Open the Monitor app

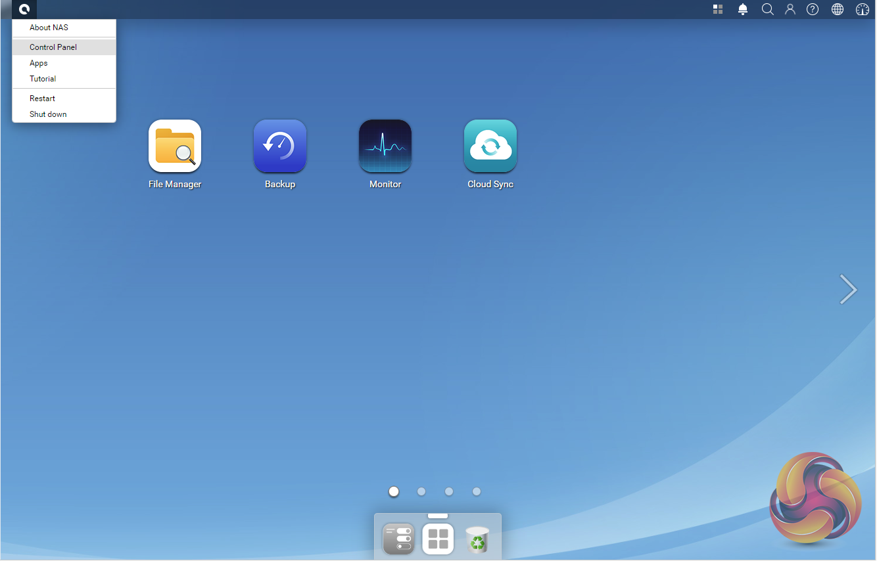pos(385,146)
